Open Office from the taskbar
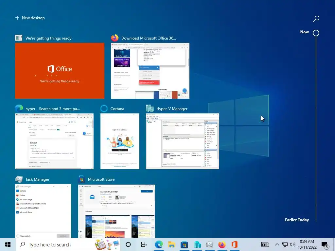The height and width of the screenshot is (251, 335). pyautogui.click(x=235, y=244)
